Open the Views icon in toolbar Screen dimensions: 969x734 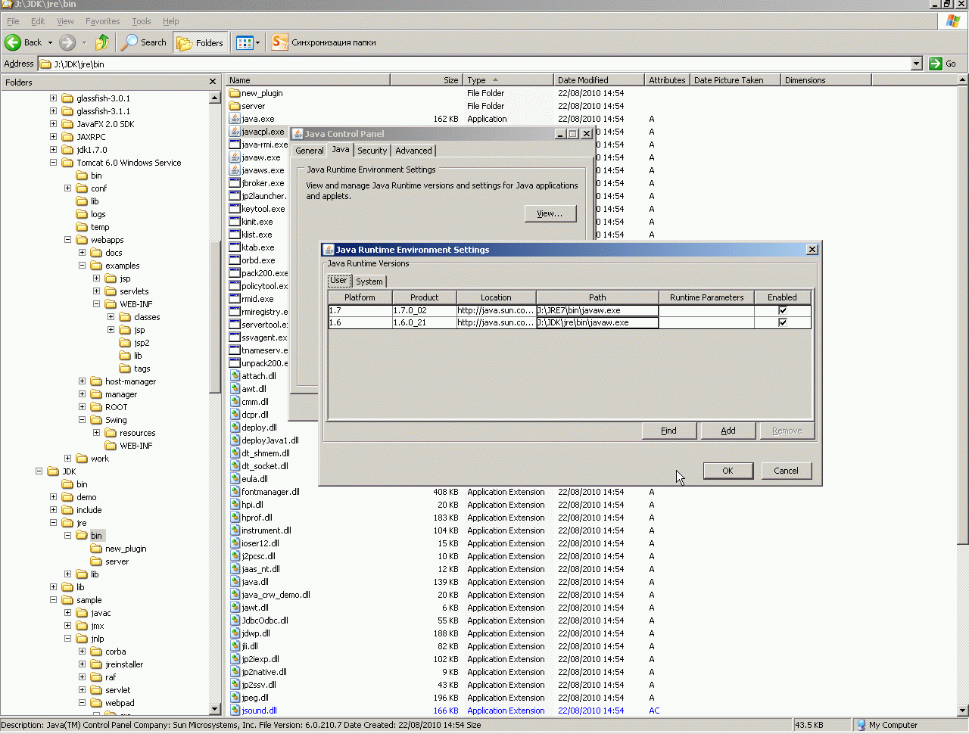pyautogui.click(x=244, y=43)
